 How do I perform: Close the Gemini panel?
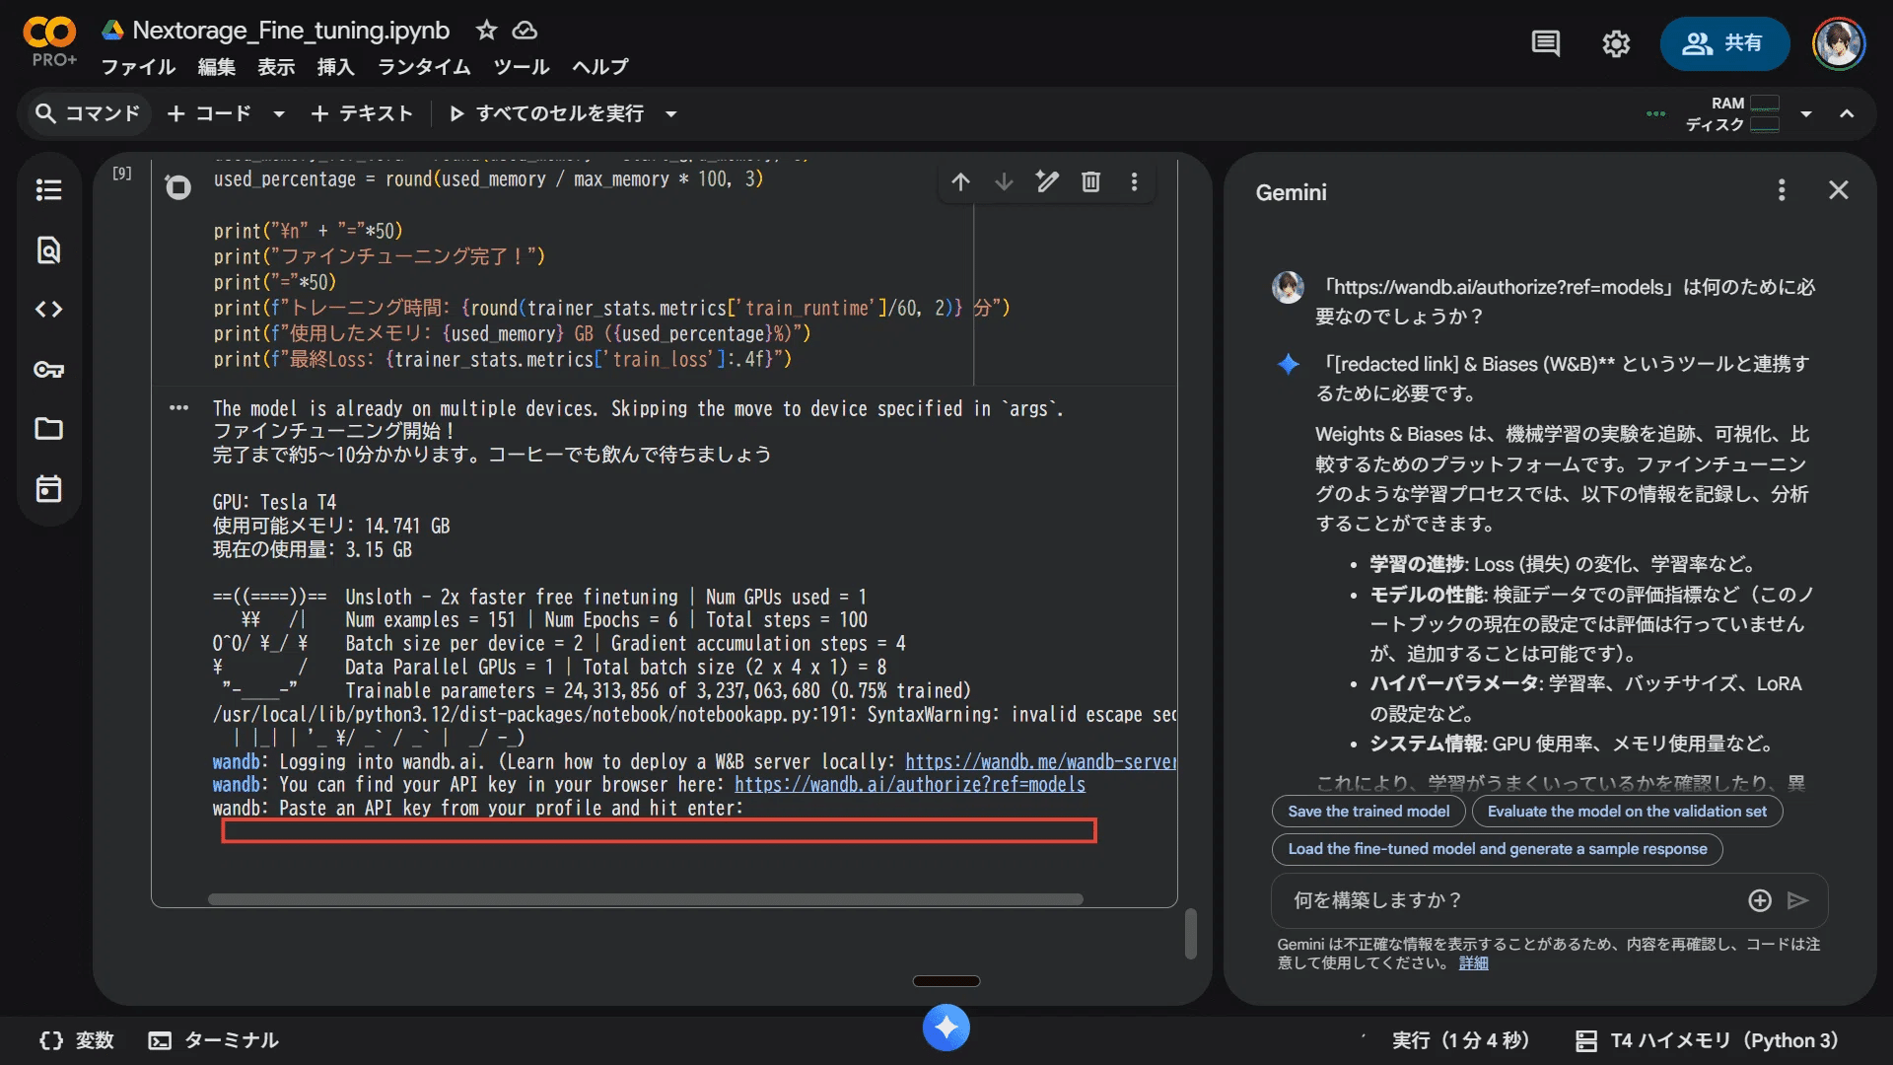1839,190
